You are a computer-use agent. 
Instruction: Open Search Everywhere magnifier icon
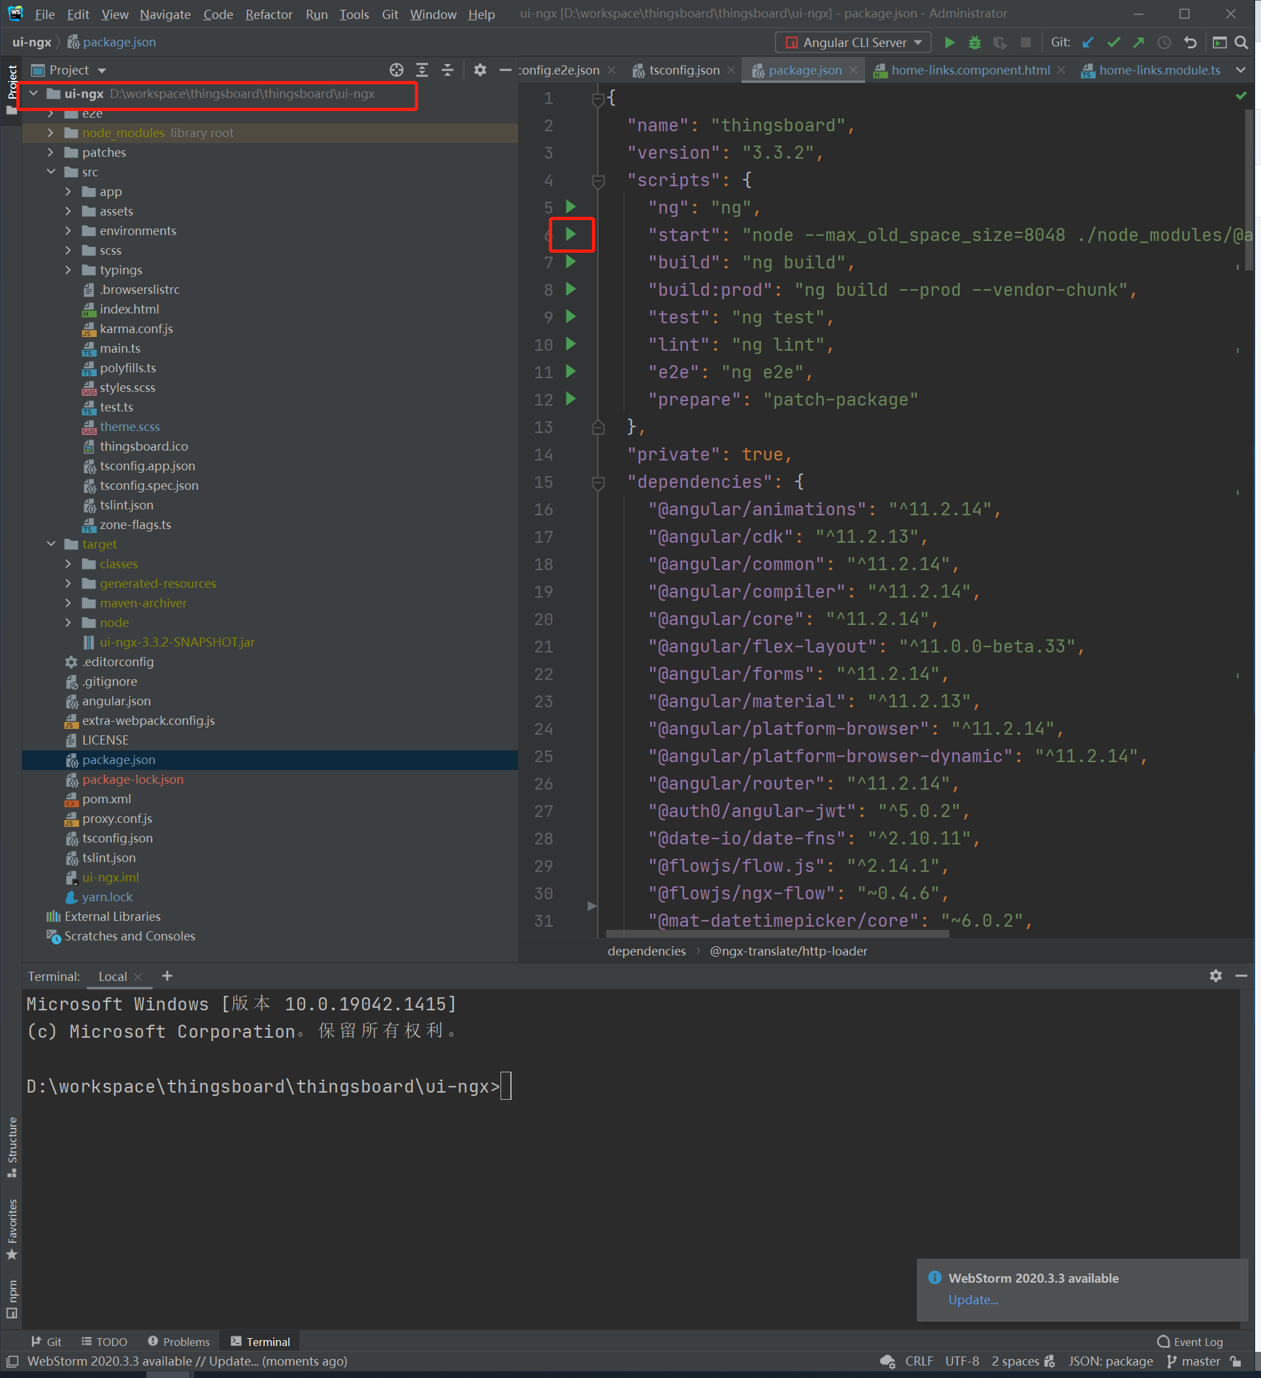tap(1241, 42)
